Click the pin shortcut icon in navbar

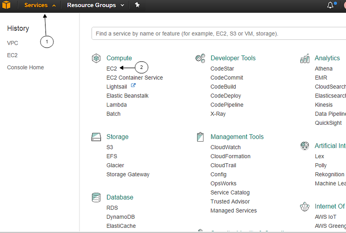click(x=137, y=5)
